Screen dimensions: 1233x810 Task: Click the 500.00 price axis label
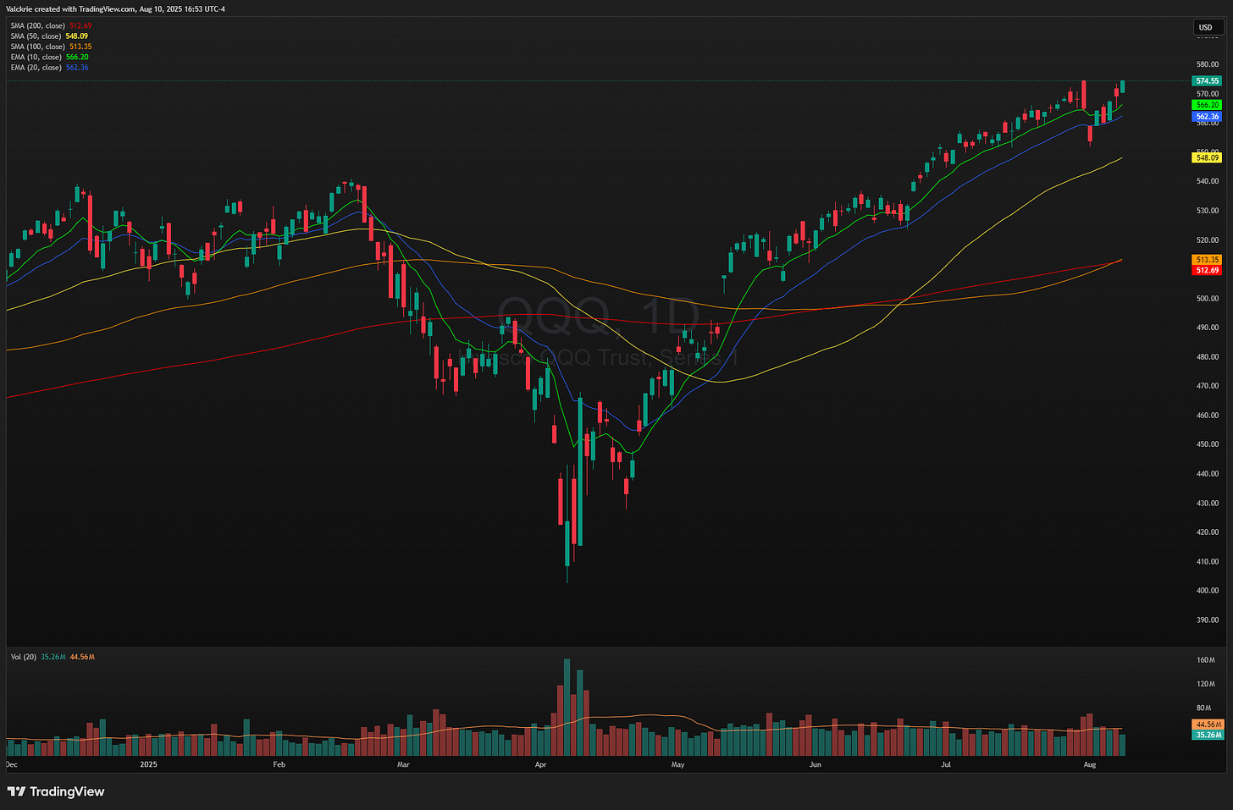(x=1208, y=298)
